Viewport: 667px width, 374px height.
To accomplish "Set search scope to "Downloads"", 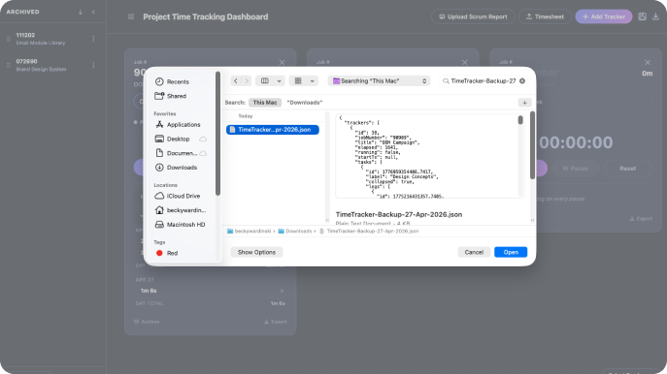I will pyautogui.click(x=305, y=103).
